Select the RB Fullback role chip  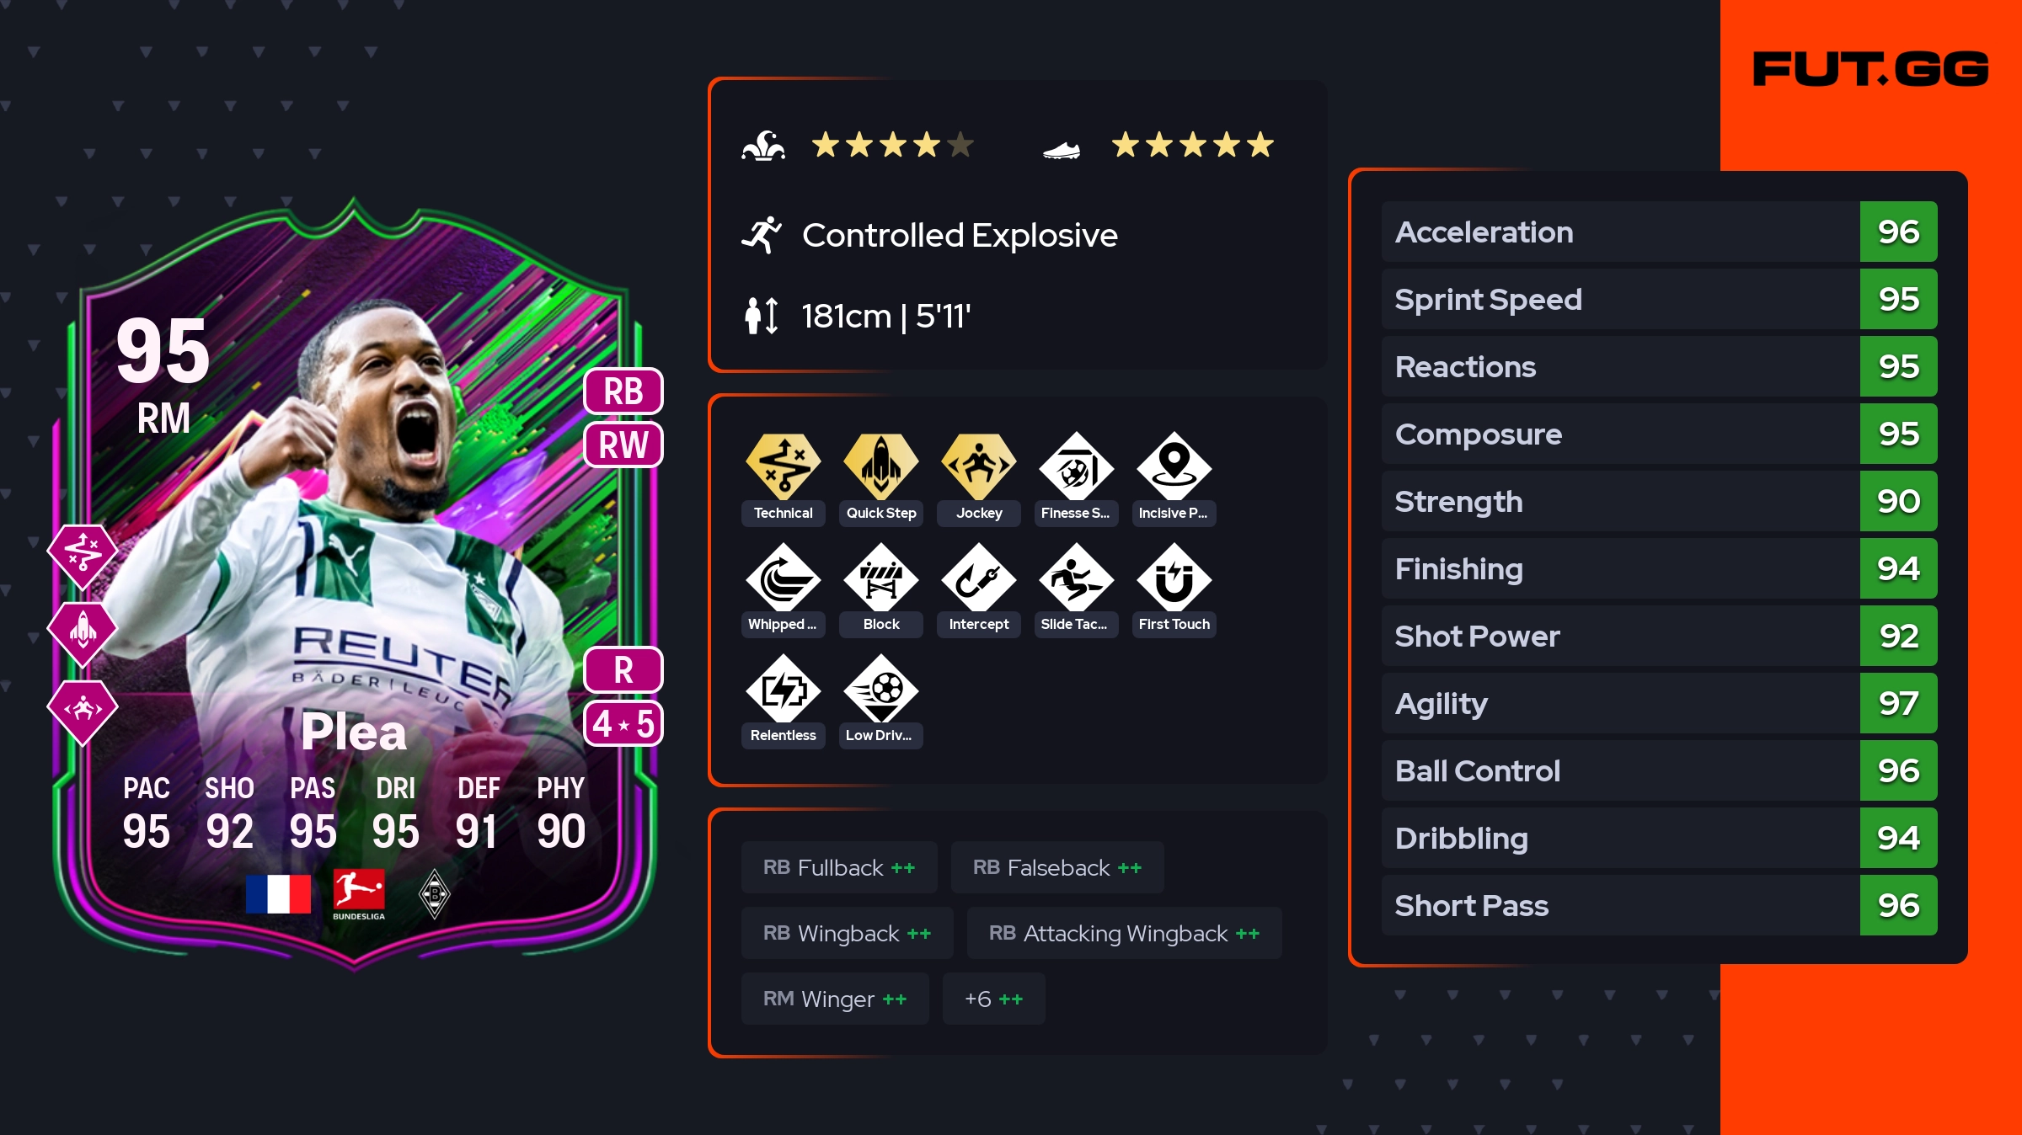[839, 867]
